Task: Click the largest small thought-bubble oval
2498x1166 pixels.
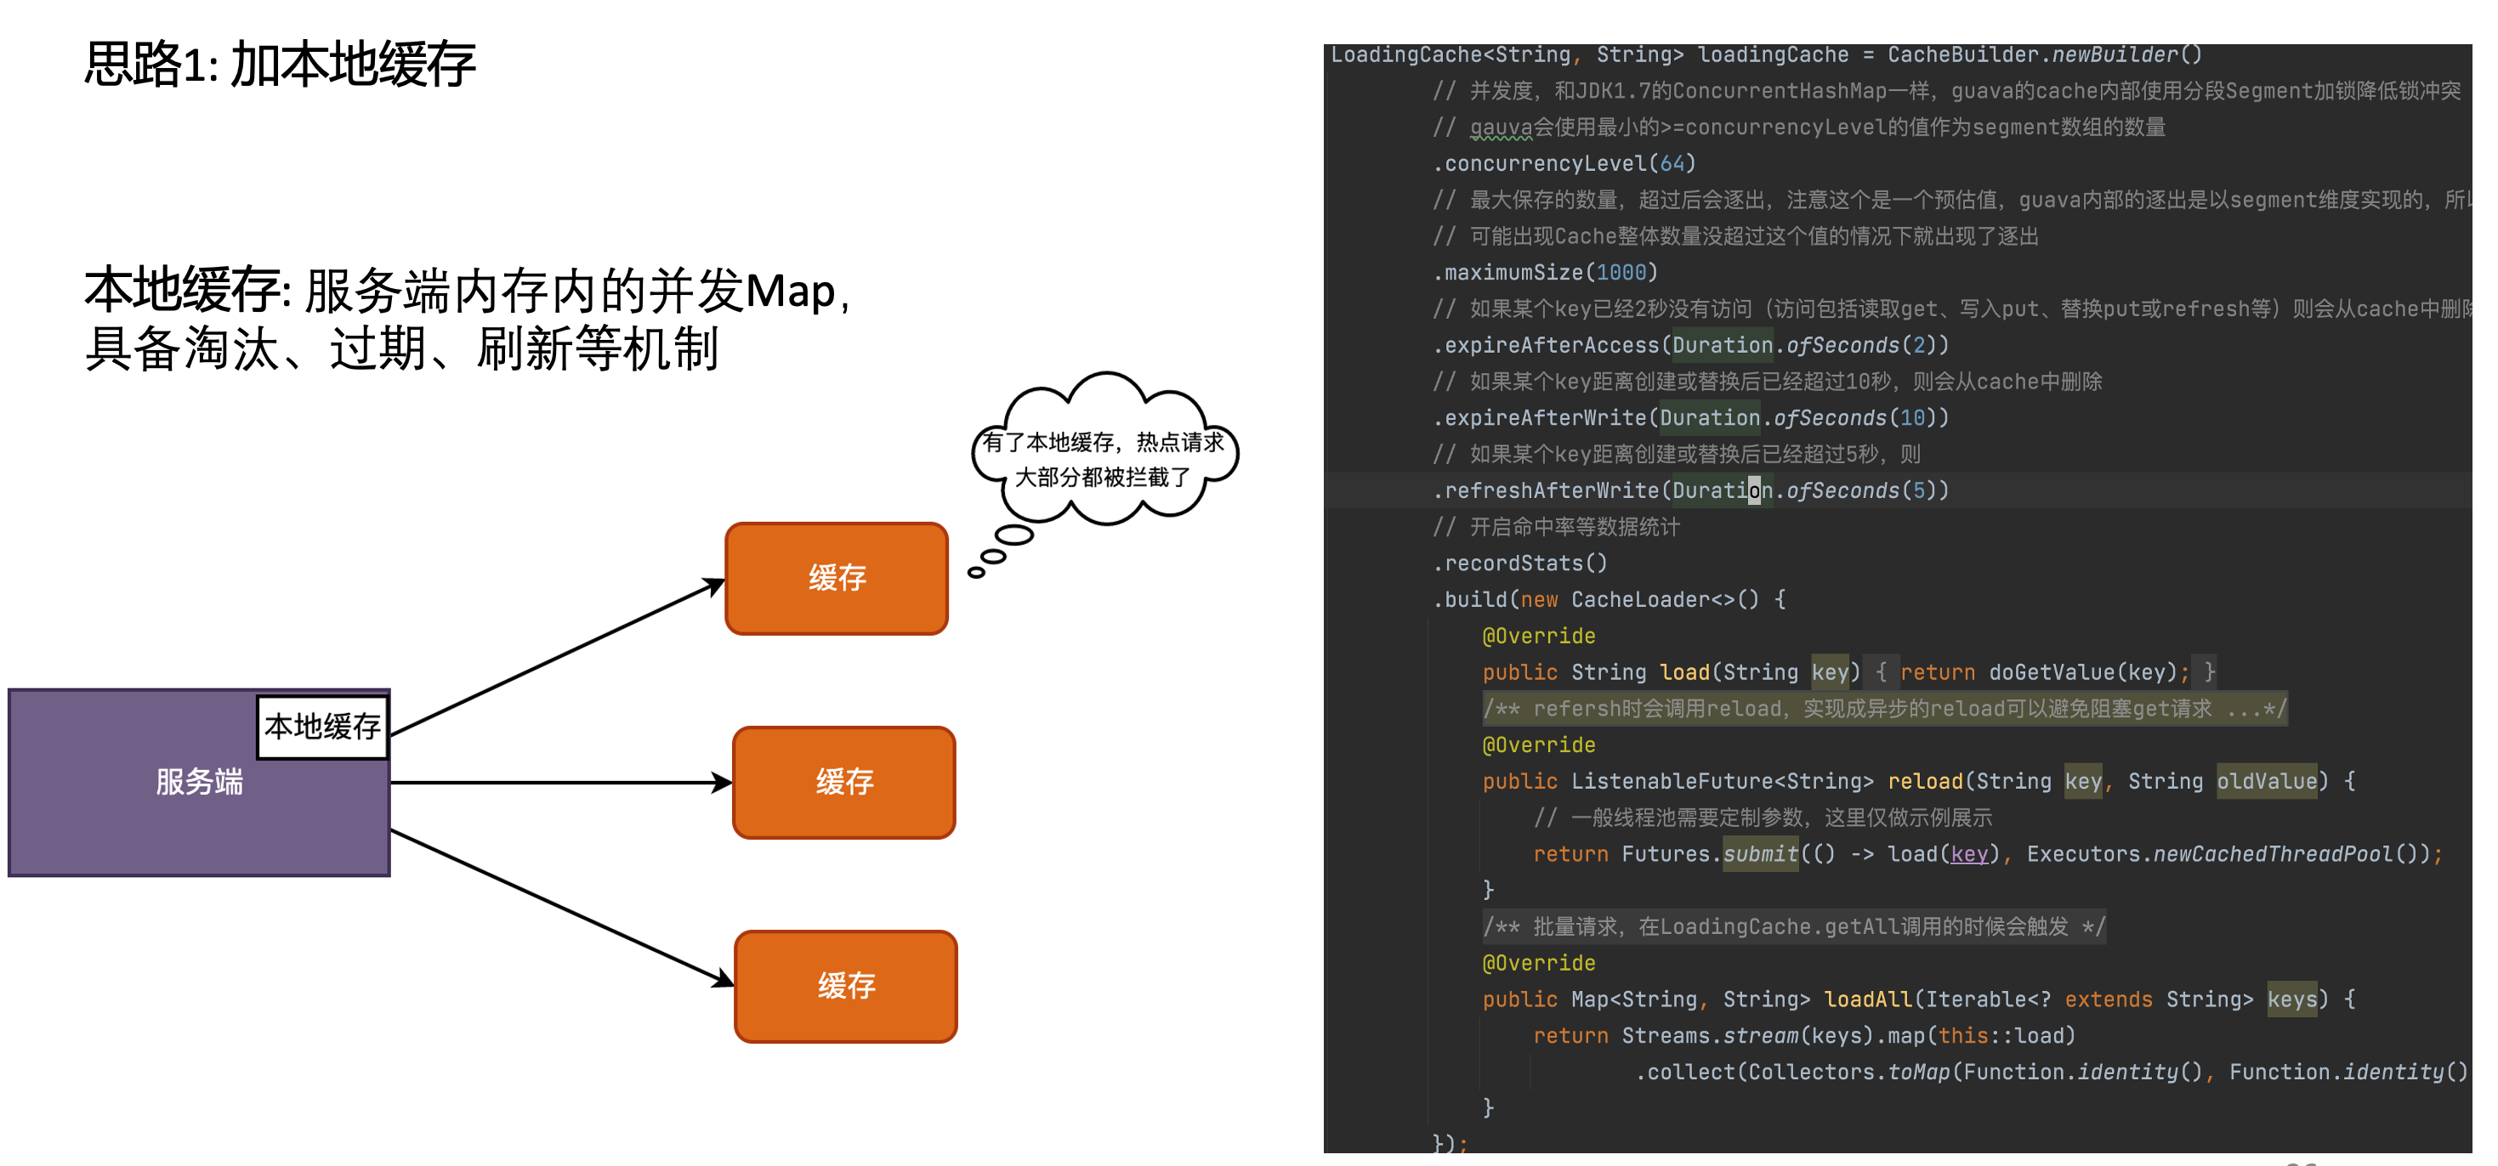Action: [1014, 535]
